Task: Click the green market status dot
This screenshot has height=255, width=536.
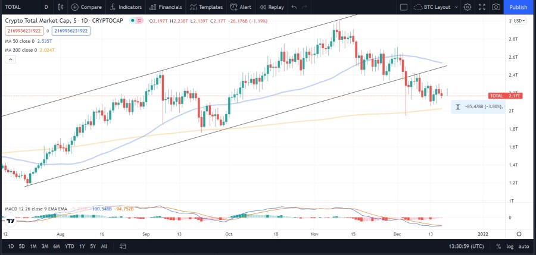Action: point(132,21)
